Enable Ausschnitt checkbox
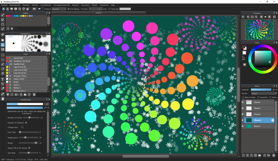 click(258, 97)
